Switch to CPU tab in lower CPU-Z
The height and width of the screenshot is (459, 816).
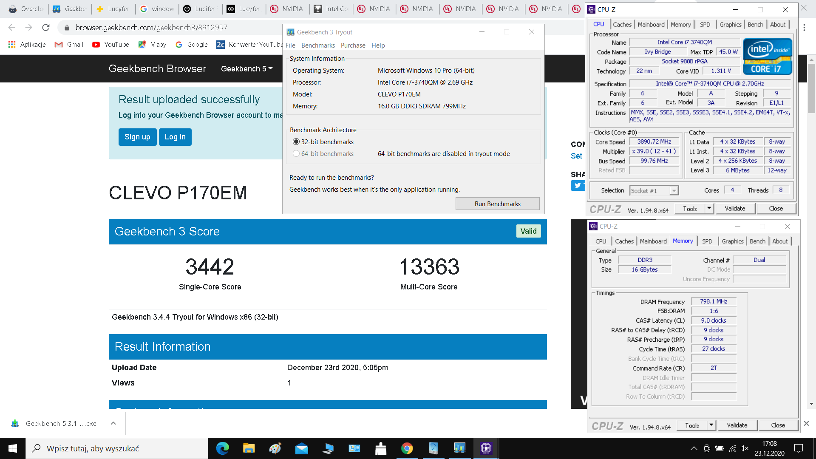click(x=601, y=241)
